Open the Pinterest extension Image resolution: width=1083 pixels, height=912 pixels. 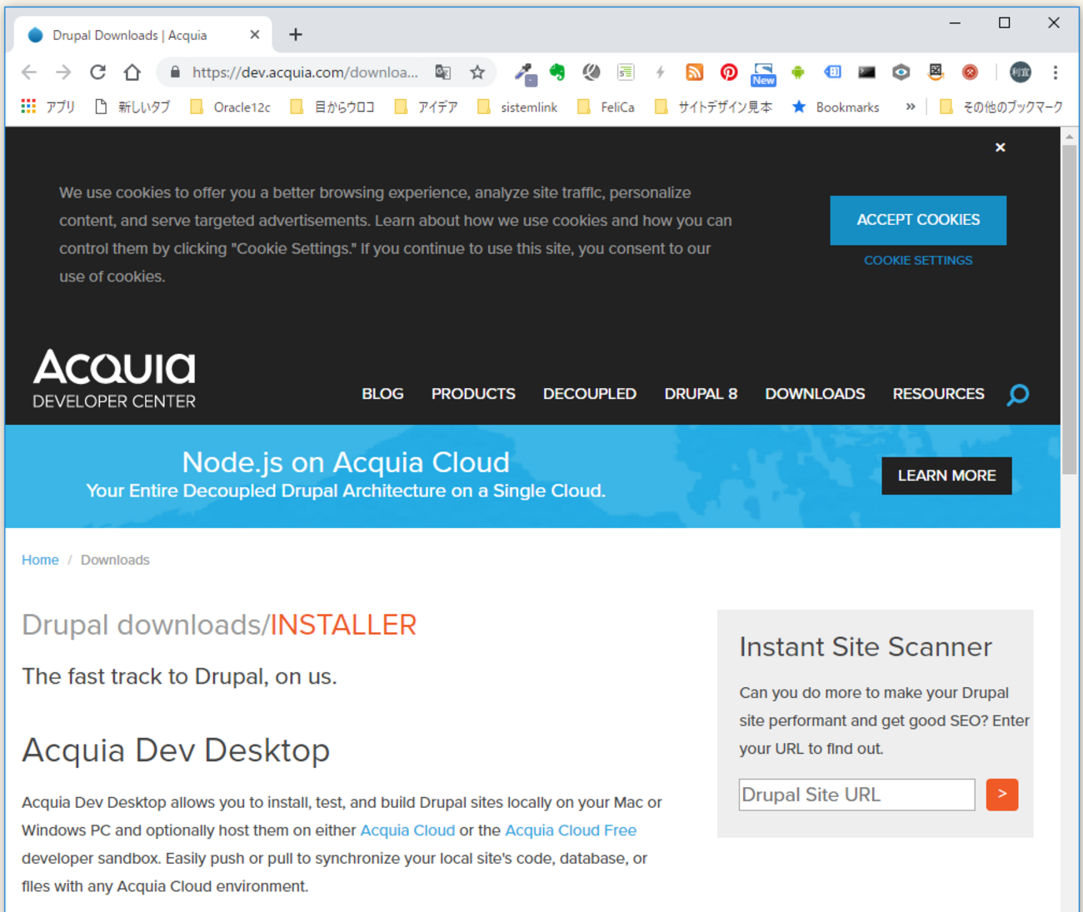[729, 72]
